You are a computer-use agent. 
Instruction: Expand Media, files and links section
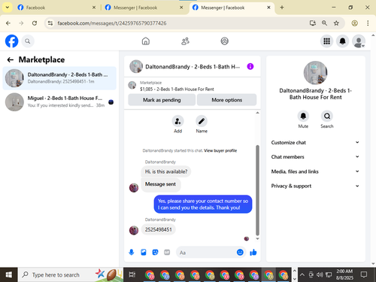tap(315, 171)
